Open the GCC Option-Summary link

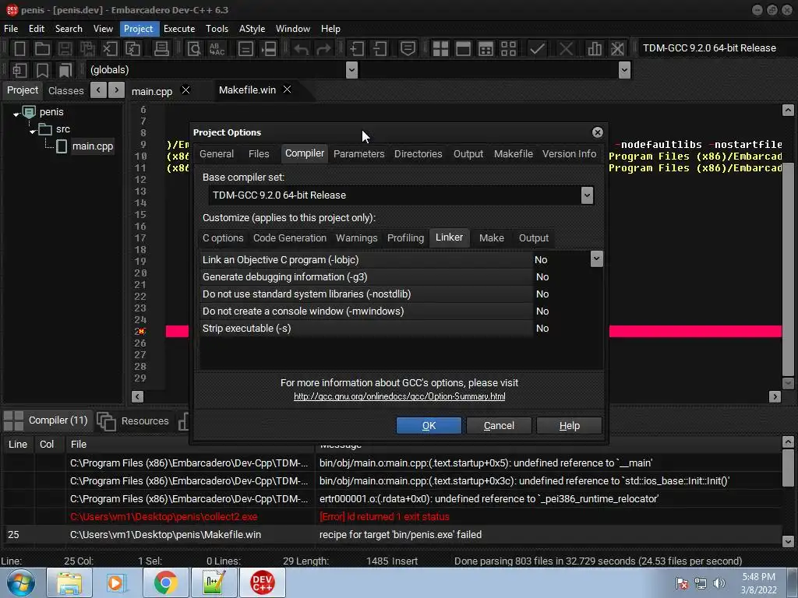(400, 396)
